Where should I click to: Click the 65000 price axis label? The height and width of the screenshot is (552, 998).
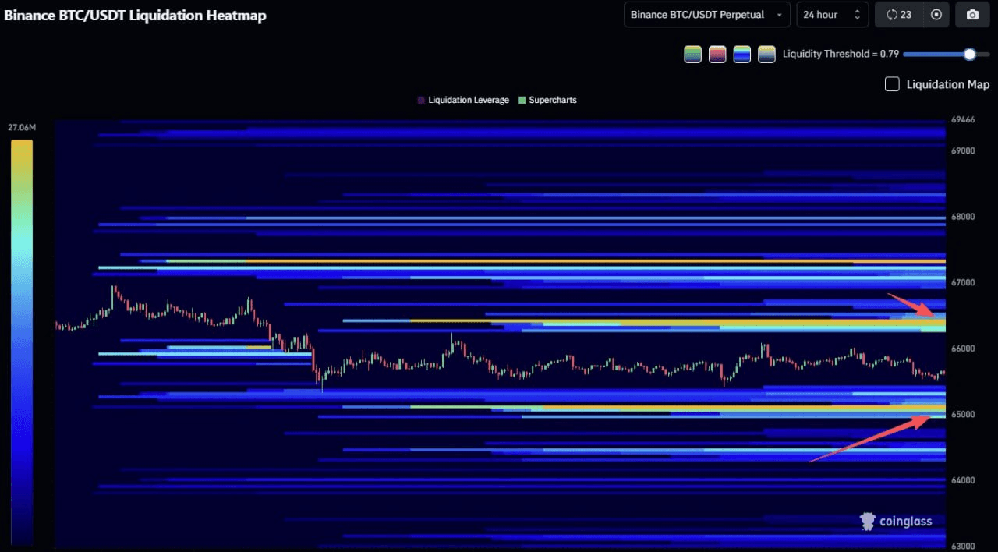pos(963,414)
